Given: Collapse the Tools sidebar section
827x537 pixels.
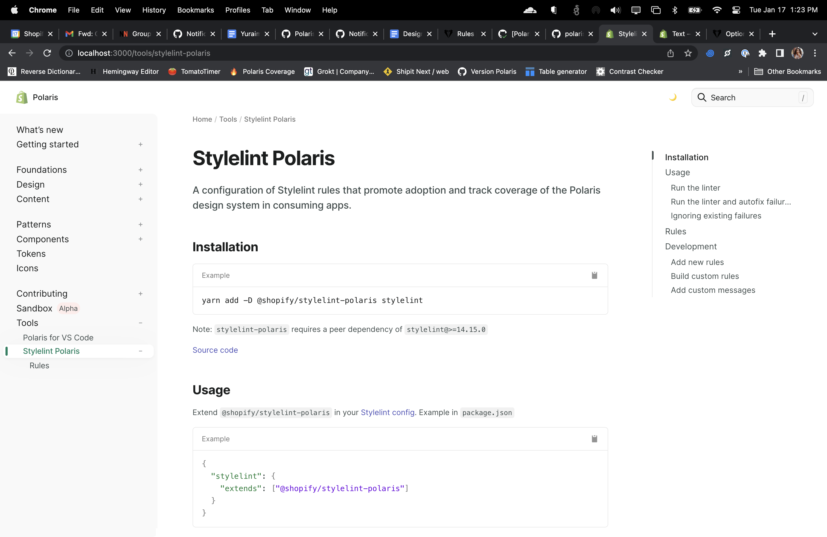Looking at the screenshot, I should tap(140, 323).
